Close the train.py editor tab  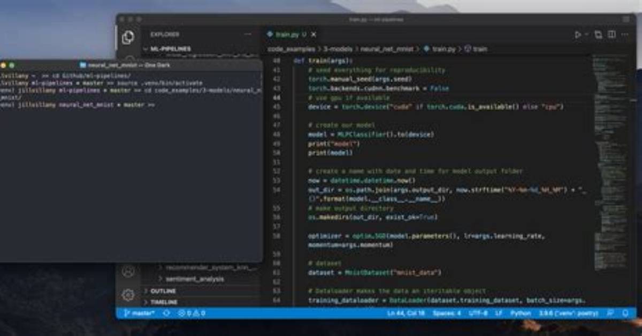(x=314, y=35)
